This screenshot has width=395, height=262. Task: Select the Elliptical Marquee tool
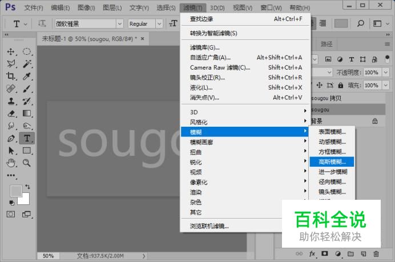(x=27, y=51)
